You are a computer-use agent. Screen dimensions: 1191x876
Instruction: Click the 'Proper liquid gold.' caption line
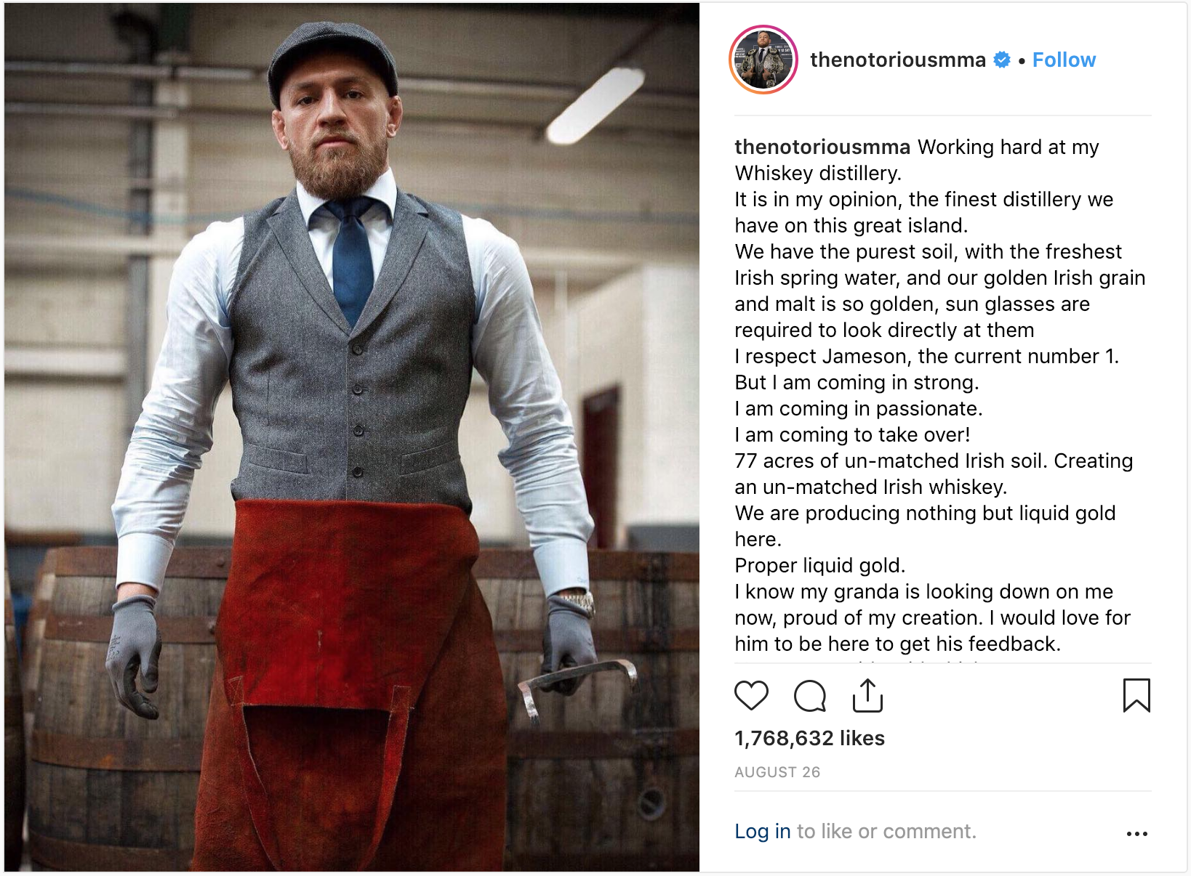point(820,565)
